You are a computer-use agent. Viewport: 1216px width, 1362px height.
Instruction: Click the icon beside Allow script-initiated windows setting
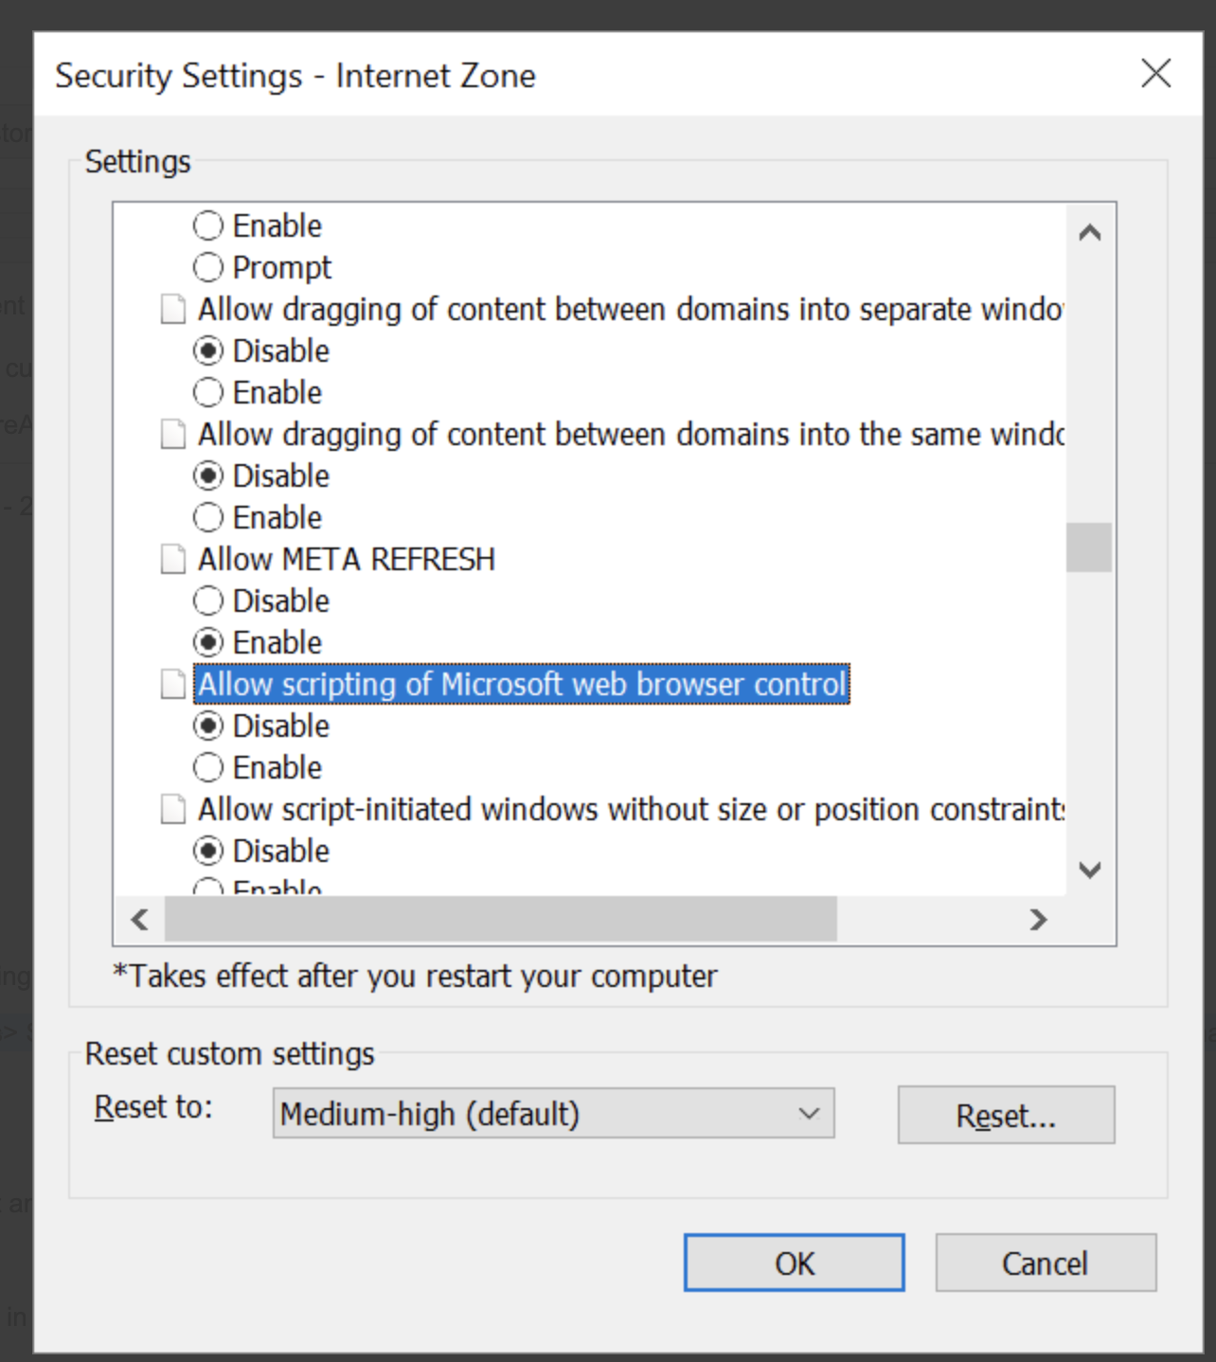click(172, 810)
